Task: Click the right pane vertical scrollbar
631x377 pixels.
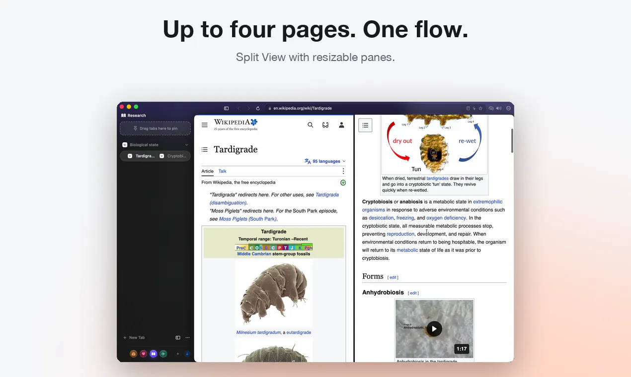Action: pos(512,140)
